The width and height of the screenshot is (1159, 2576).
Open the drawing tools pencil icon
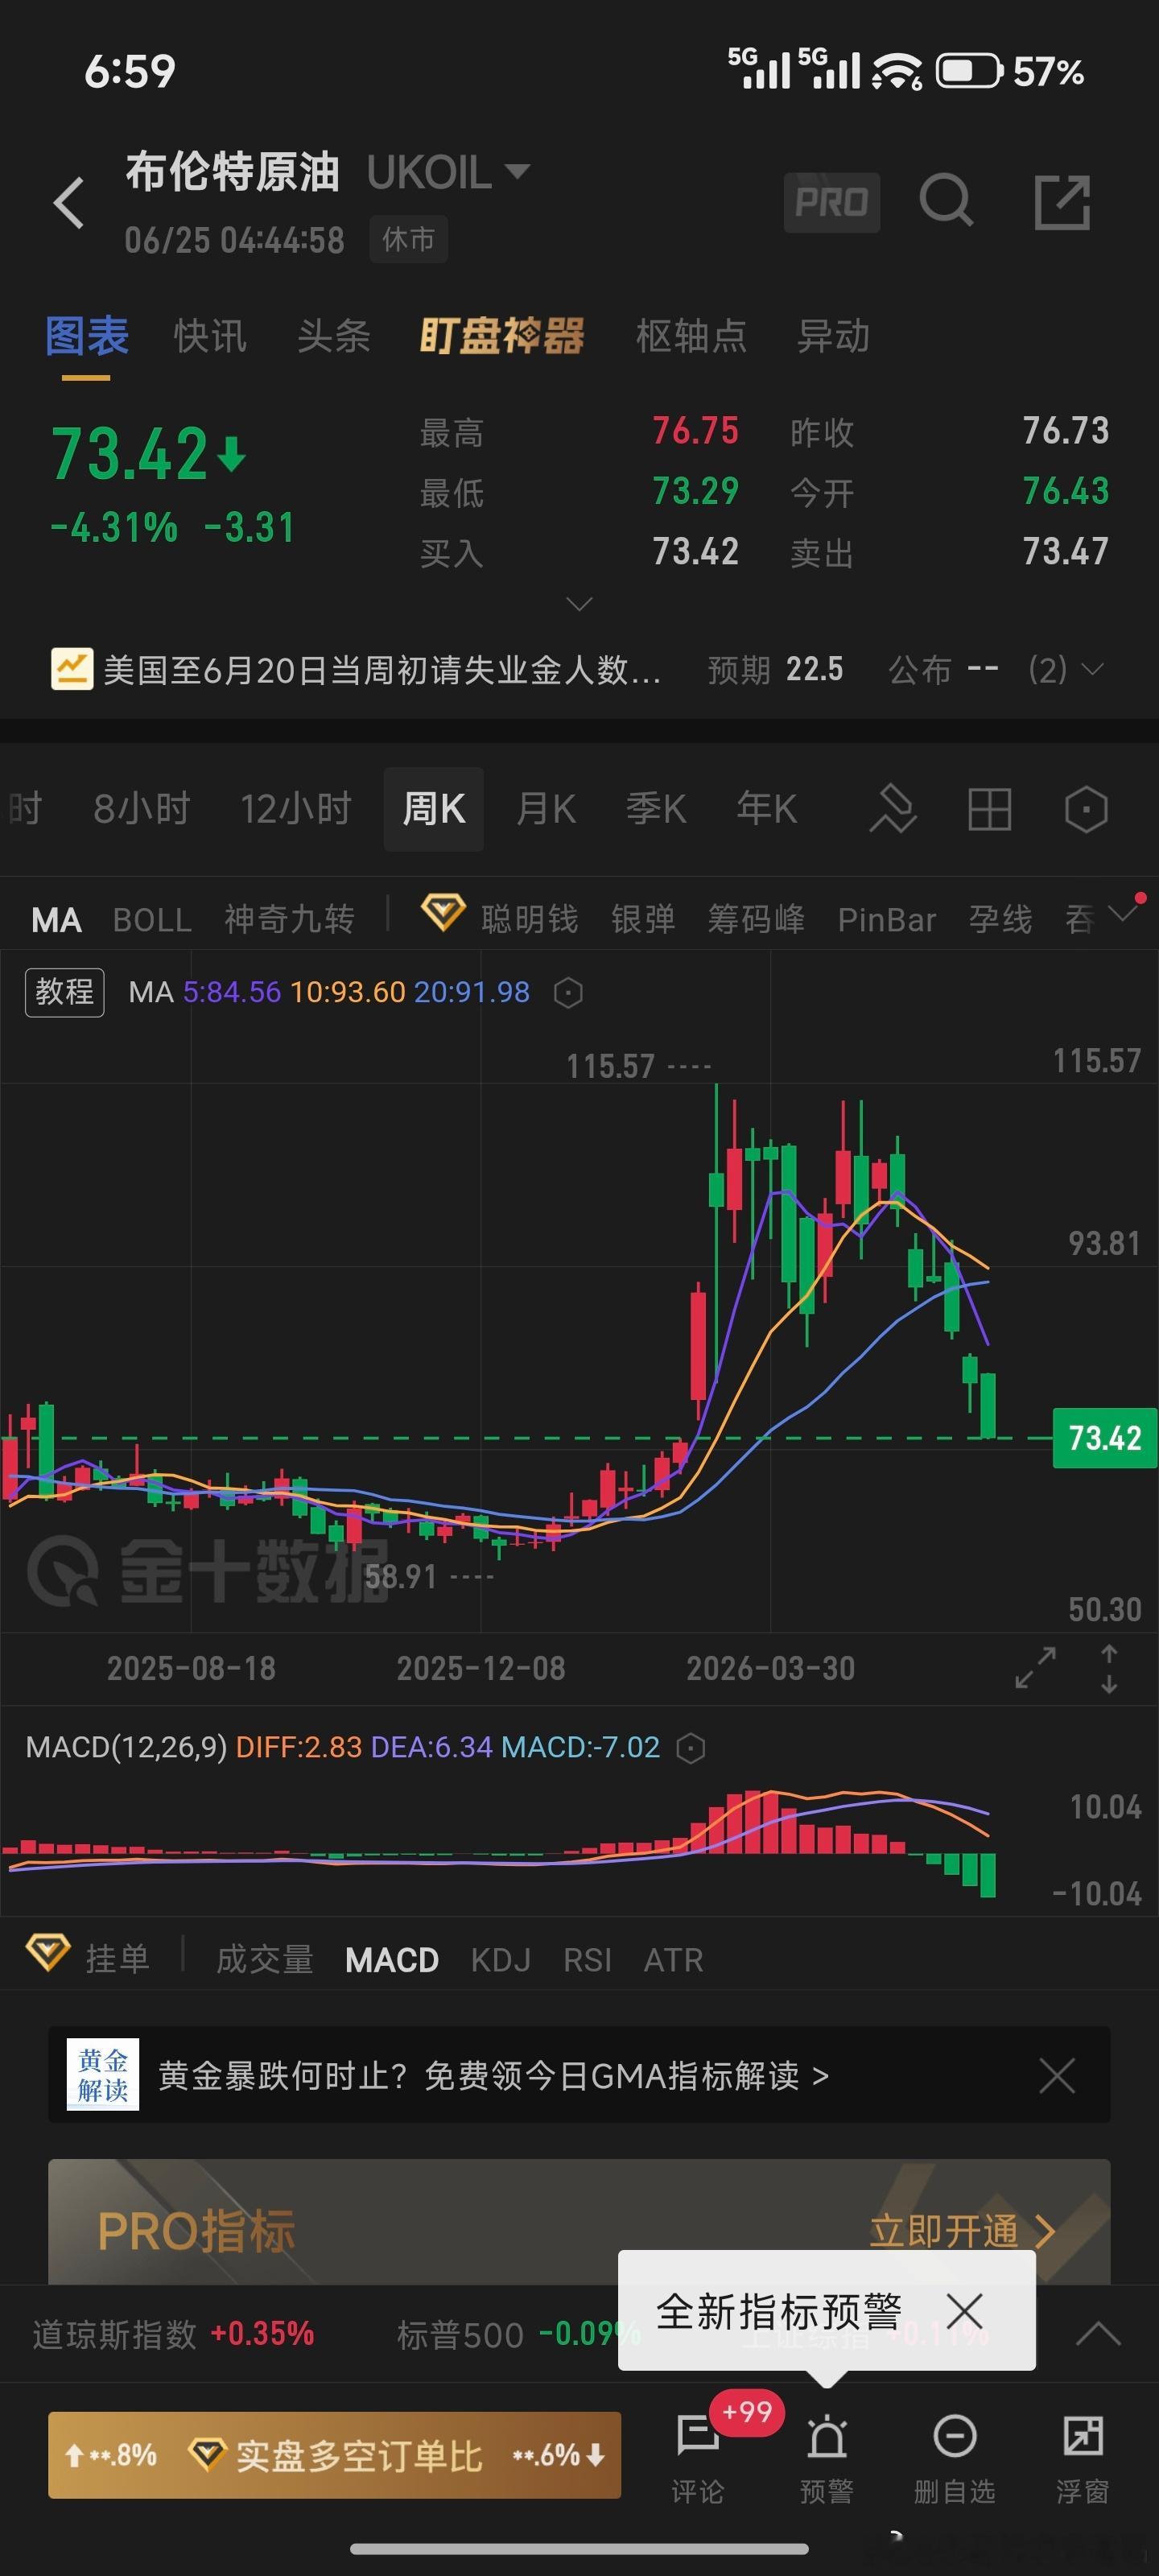(892, 808)
